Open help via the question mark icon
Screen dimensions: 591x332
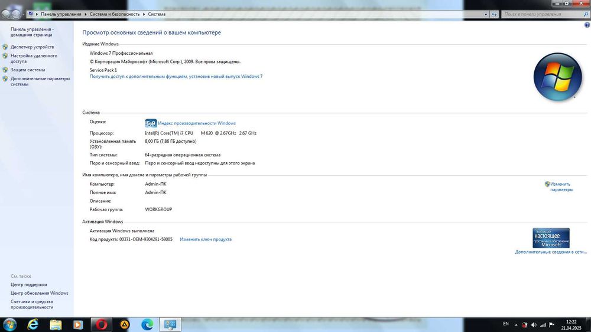coord(587,25)
